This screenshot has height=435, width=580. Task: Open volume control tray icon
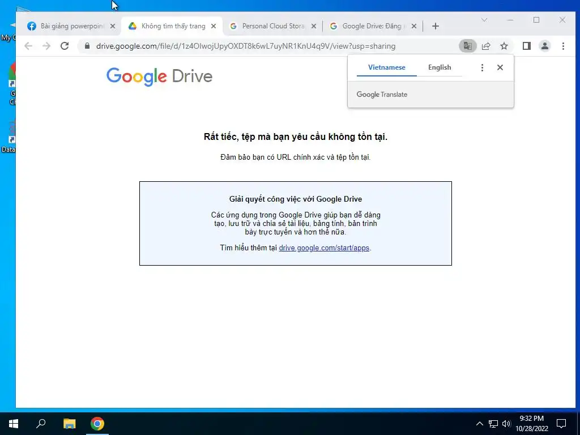[x=506, y=424]
